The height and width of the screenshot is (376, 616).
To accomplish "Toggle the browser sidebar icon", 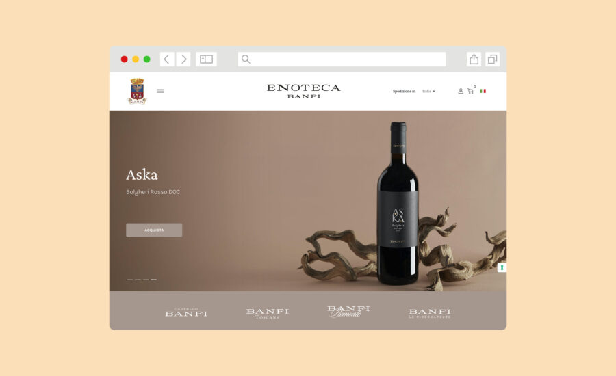I will [206, 59].
